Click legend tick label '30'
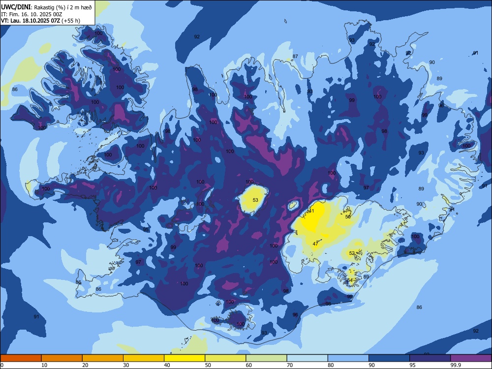This screenshot has height=369, width=492. (x=126, y=365)
